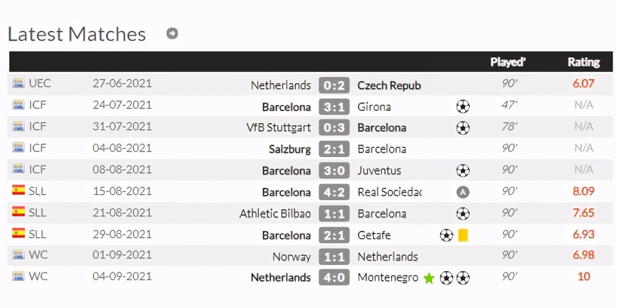Click the Latest Matches heading

tap(77, 34)
